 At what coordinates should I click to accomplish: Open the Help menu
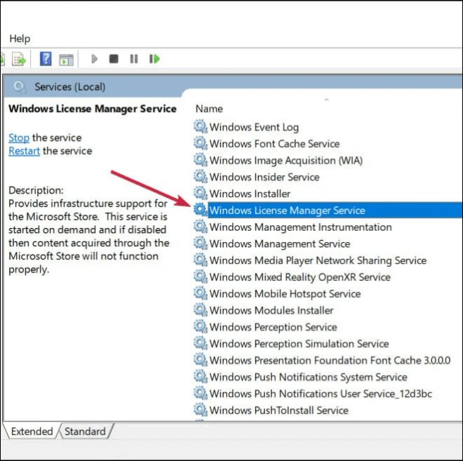click(x=20, y=39)
